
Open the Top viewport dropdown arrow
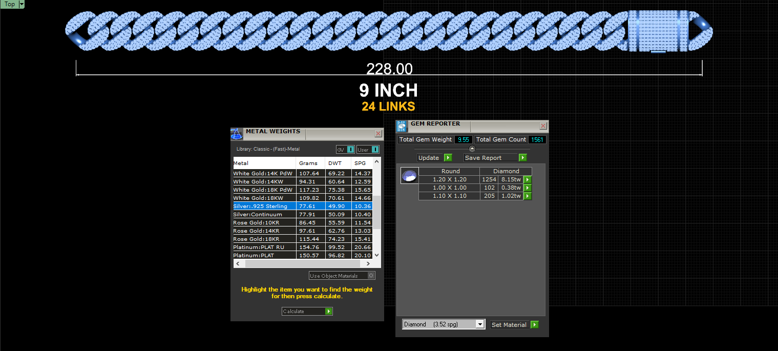click(22, 4)
